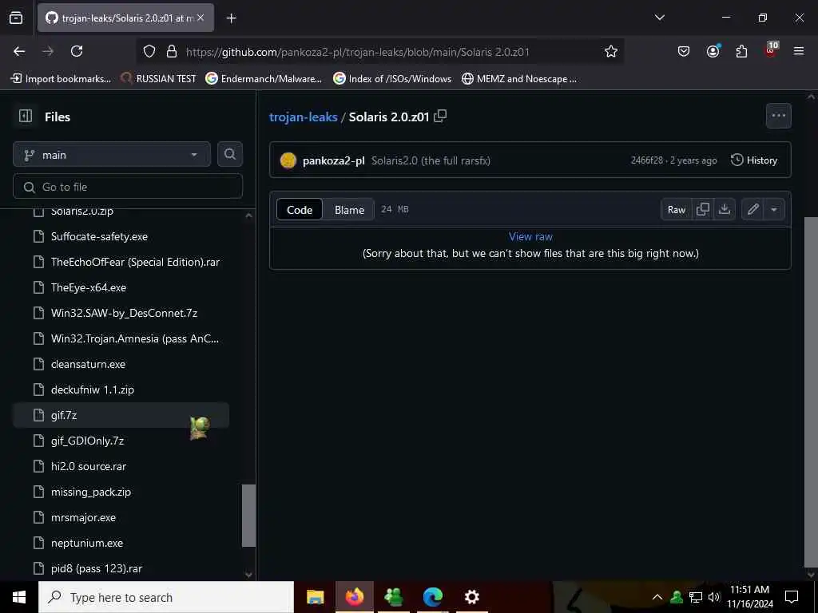The width and height of the screenshot is (818, 613).
Task: Click the file search magnifier button
Action: 229,154
